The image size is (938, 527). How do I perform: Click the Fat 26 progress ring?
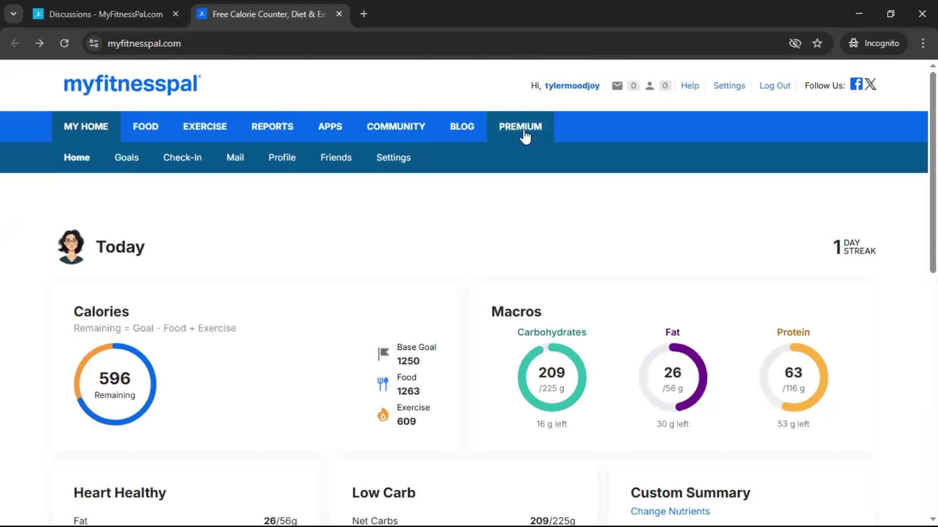pos(673,378)
